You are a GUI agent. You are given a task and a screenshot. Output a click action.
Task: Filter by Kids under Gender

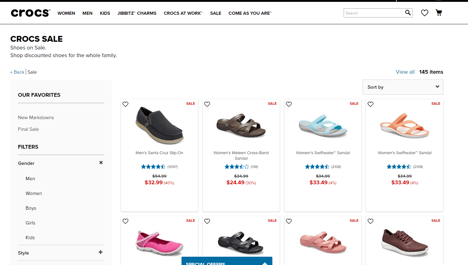click(x=30, y=238)
